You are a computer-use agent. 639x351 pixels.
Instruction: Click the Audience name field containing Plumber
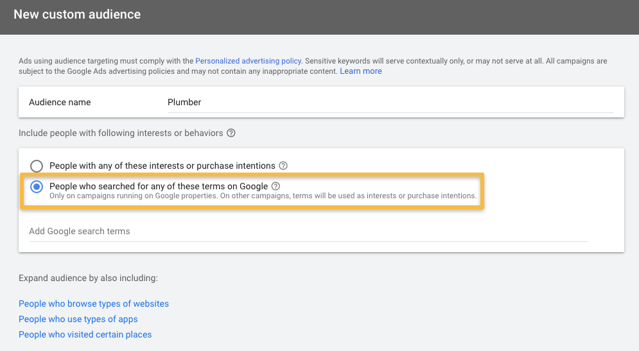(390, 102)
